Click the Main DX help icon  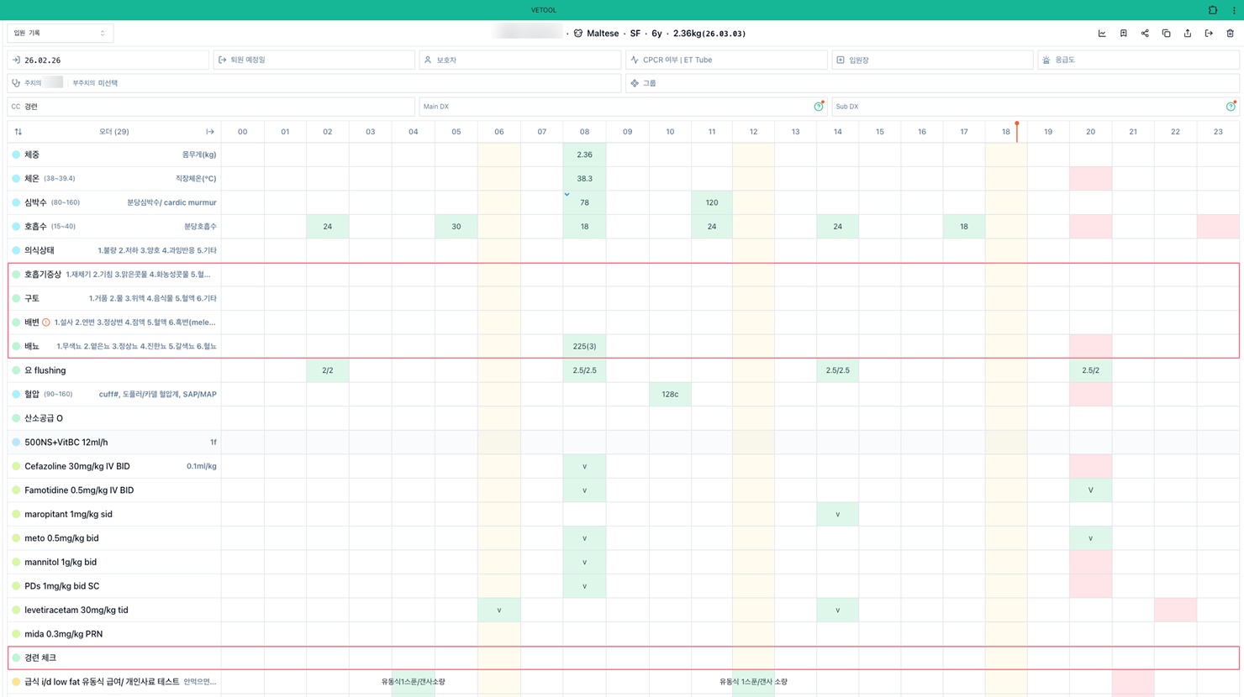(x=818, y=107)
